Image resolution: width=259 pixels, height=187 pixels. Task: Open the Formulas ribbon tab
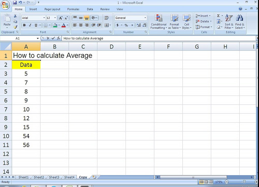[73, 9]
